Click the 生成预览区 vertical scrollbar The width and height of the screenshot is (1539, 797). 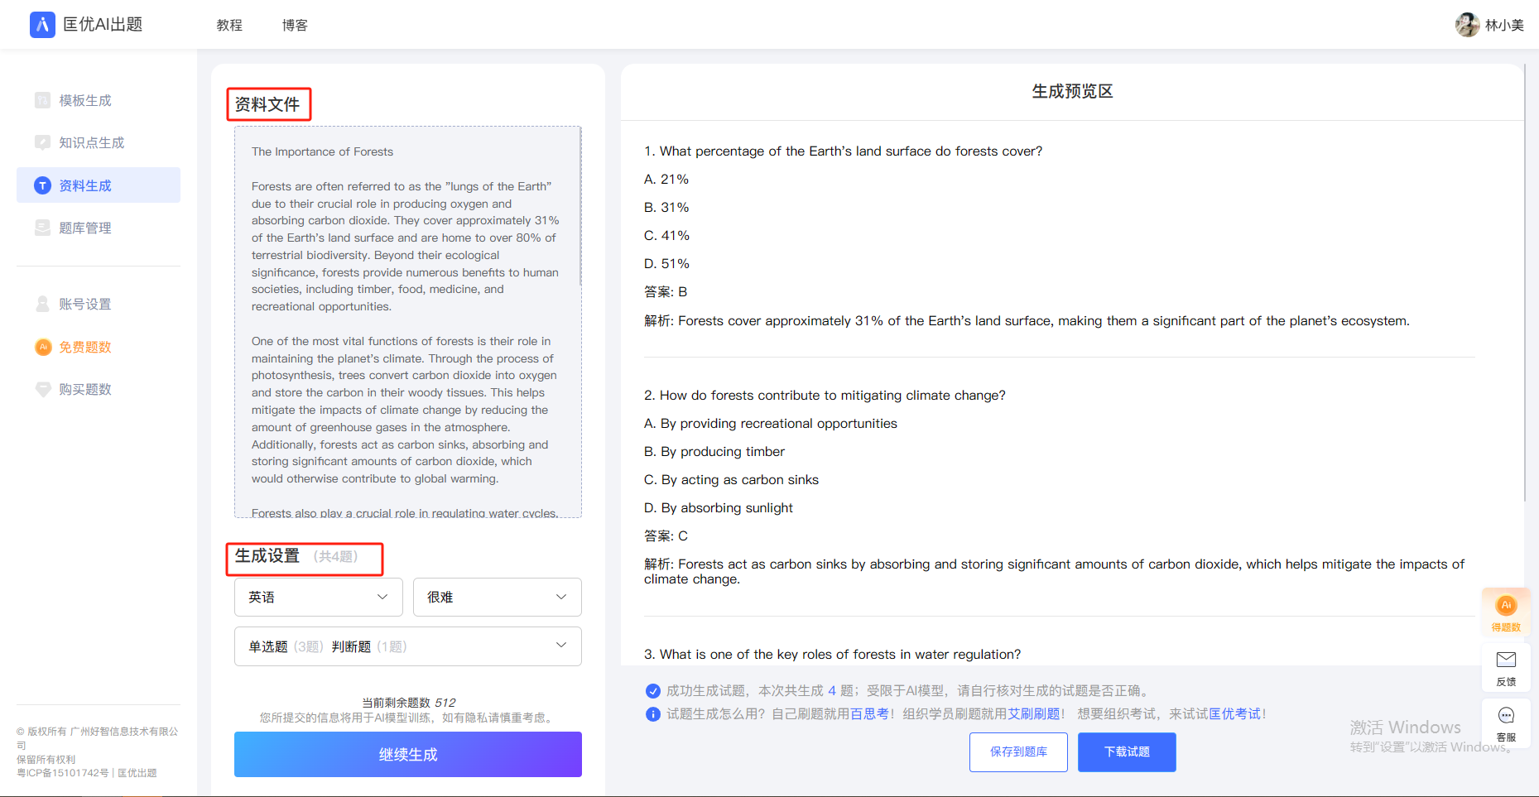[x=1524, y=281]
